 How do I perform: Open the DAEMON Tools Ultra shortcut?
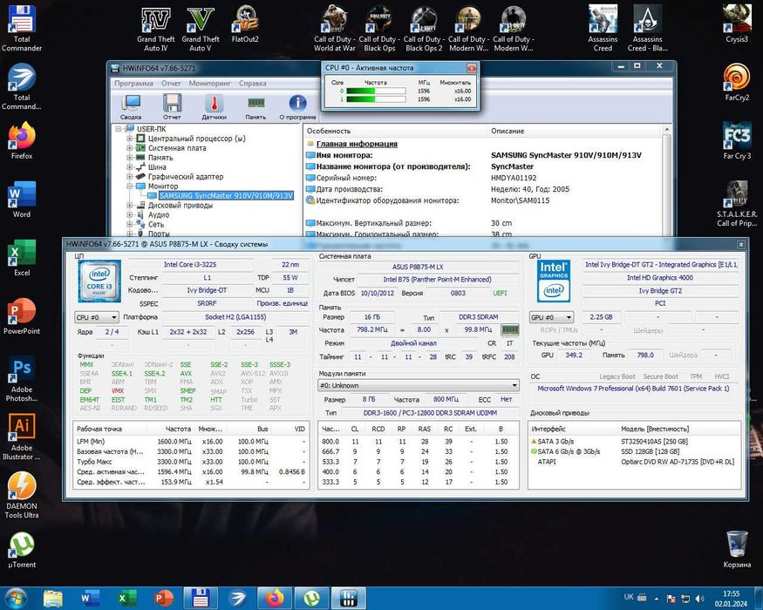coord(22,495)
